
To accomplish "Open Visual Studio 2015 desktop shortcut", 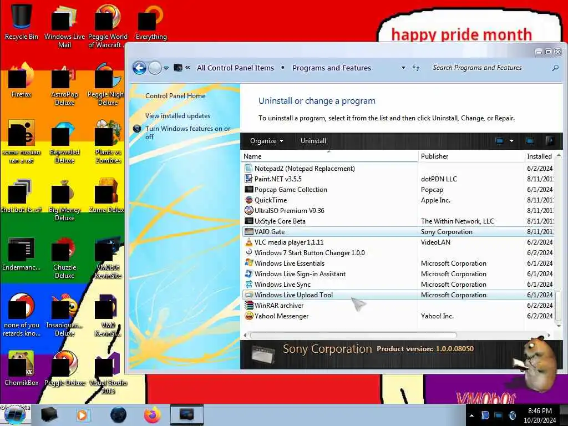I will [108, 372].
